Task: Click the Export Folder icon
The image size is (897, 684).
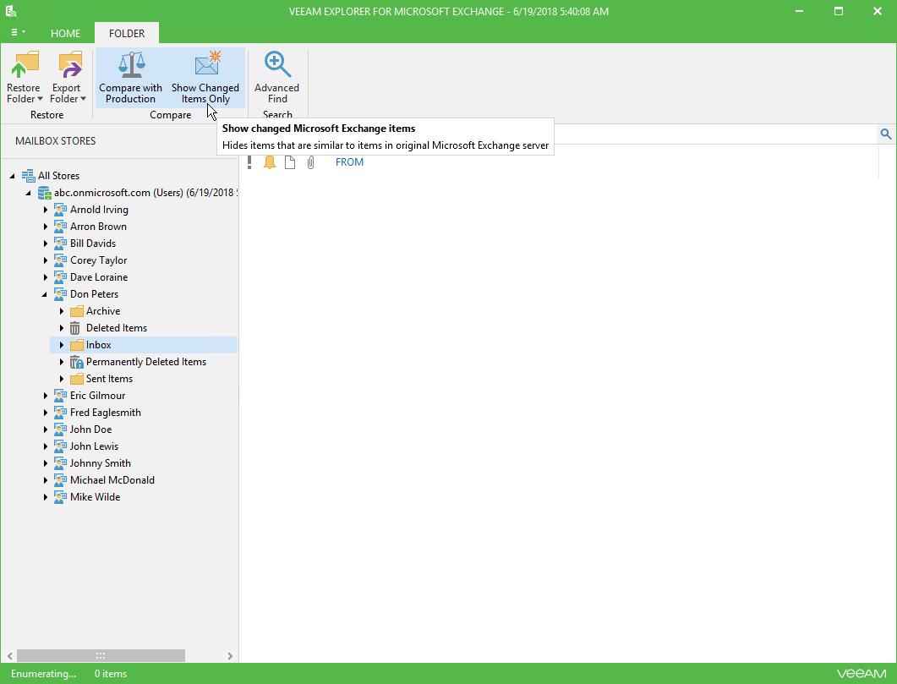Action: pos(69,64)
